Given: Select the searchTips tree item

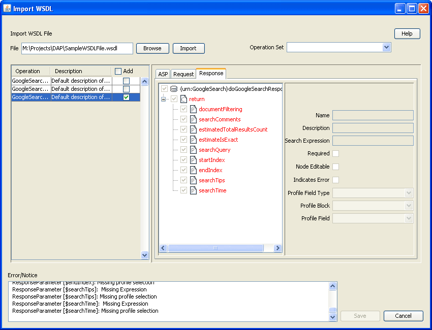Looking at the screenshot, I should [x=212, y=181].
